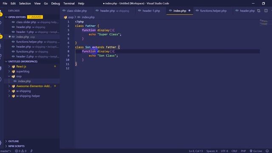Collapse the oop folder
Screen dimensions: 272x153
[9, 76]
